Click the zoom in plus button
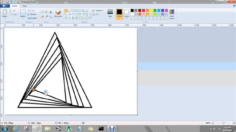 [x=234, y=123]
